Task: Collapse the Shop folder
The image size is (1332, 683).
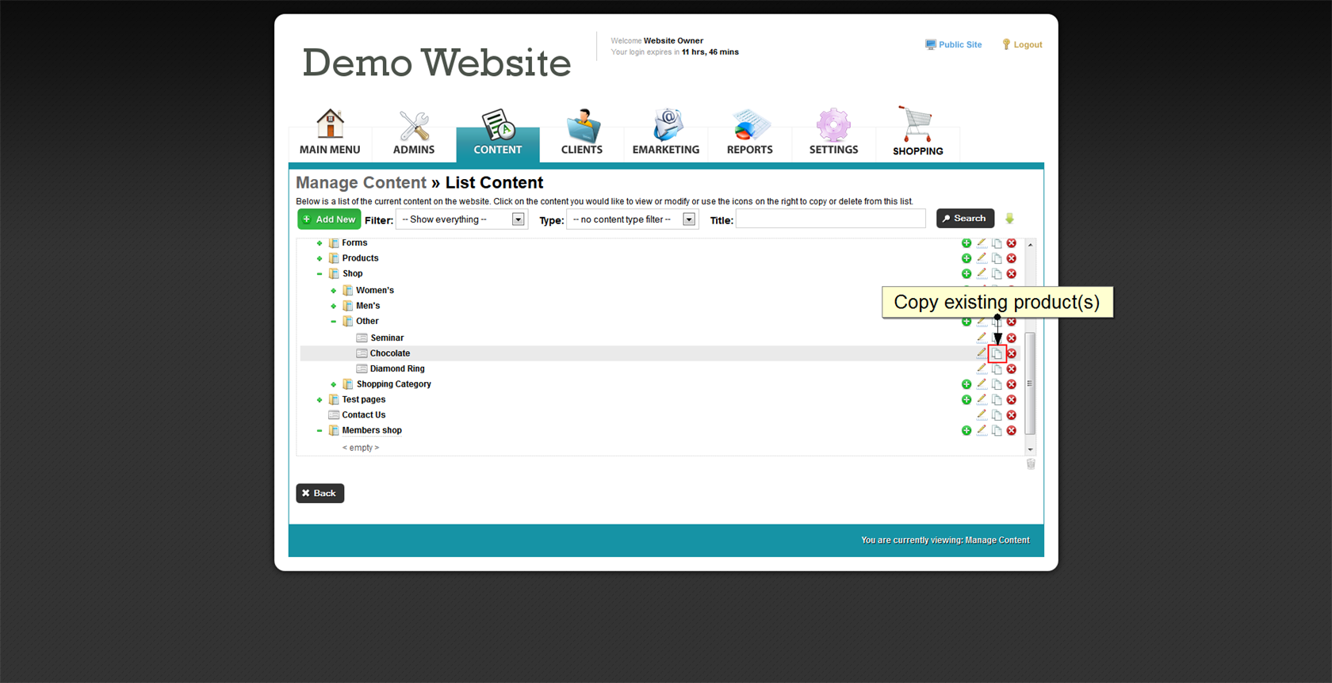Action: (x=320, y=274)
